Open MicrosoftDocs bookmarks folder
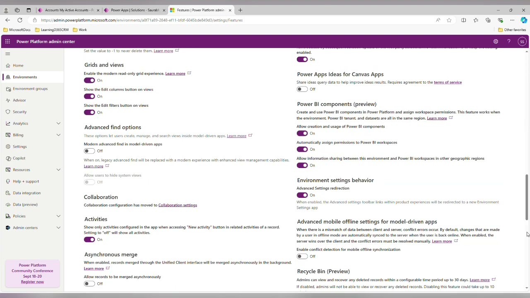 pyautogui.click(x=17, y=30)
